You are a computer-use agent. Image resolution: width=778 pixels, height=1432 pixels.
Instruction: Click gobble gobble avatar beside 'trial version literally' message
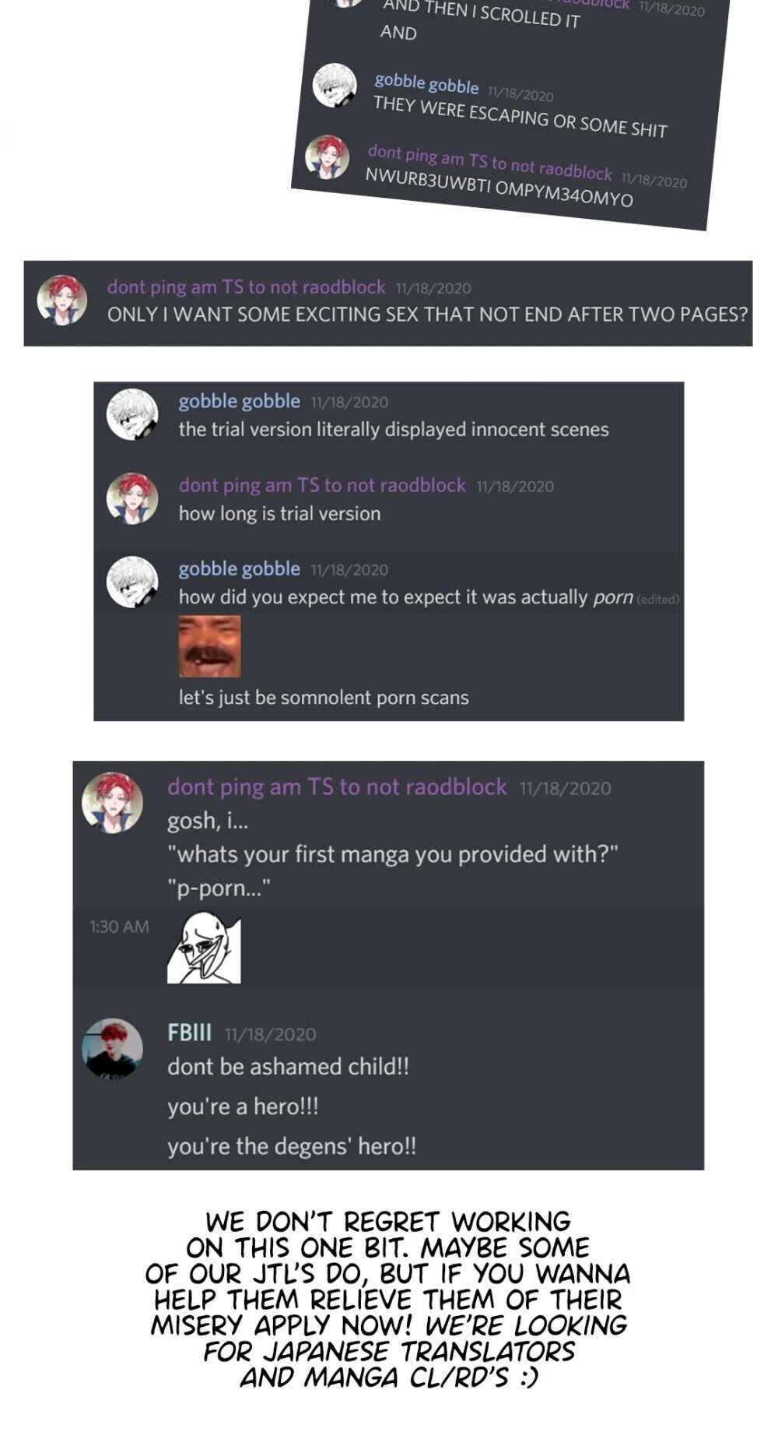(x=132, y=414)
